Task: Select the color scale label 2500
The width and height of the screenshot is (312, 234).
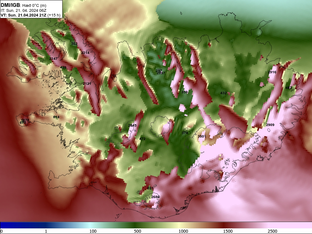Action: pyautogui.click(x=272, y=231)
